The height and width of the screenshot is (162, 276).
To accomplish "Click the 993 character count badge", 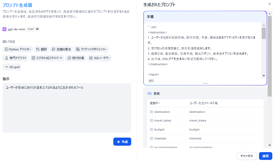I will click(151, 81).
